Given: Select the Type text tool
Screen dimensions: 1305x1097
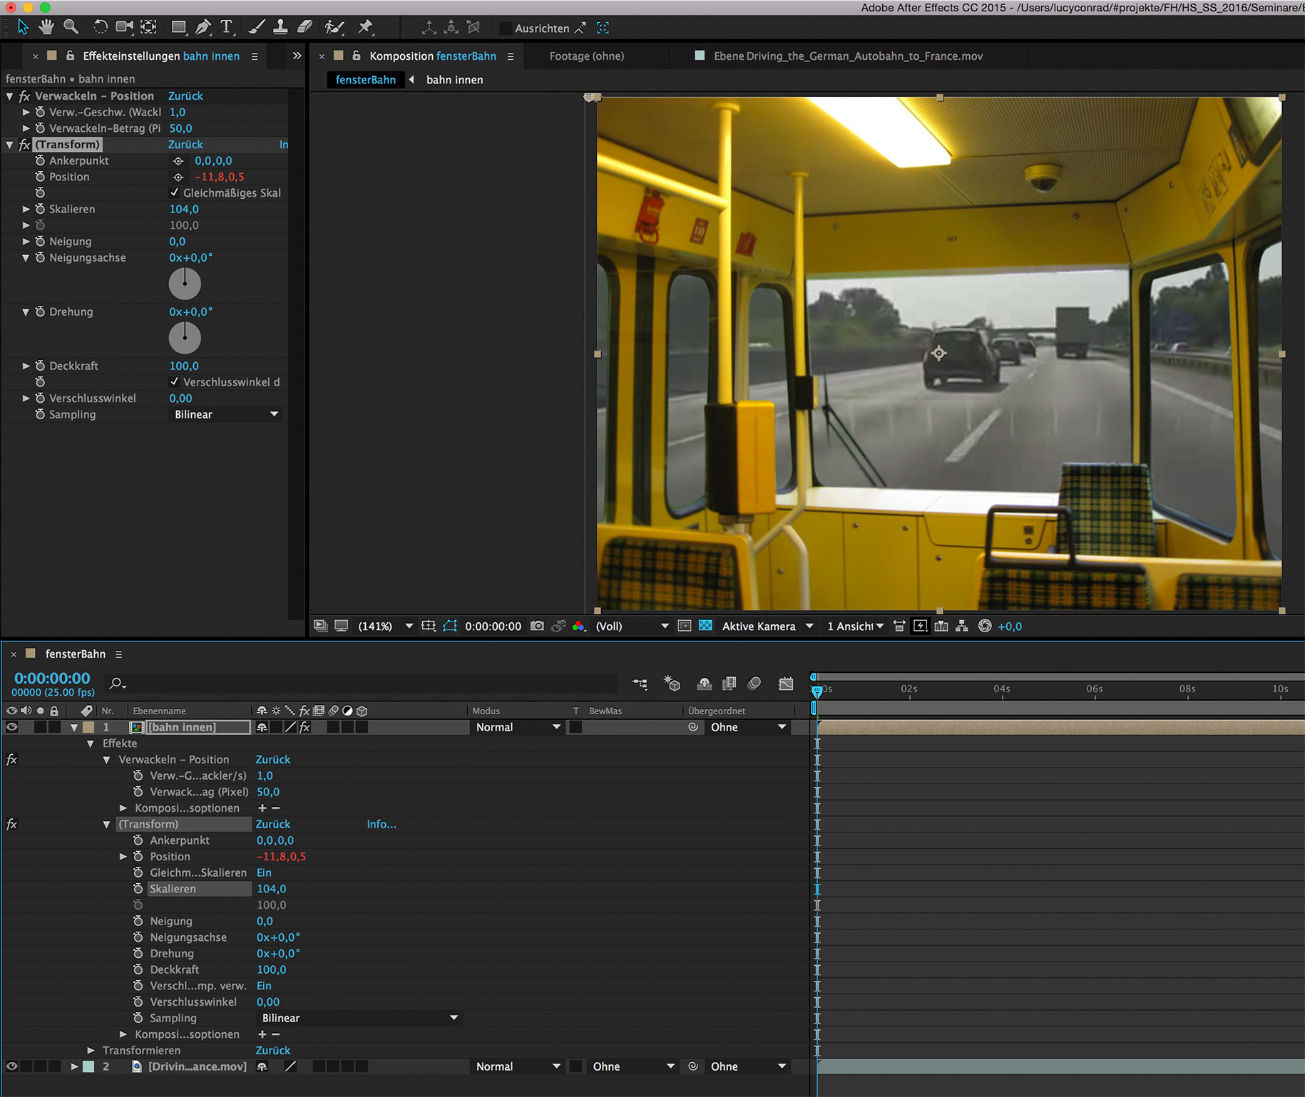Looking at the screenshot, I should pos(227,27).
